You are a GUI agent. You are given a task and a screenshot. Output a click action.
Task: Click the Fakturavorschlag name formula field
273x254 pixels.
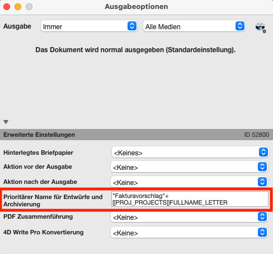click(190, 199)
